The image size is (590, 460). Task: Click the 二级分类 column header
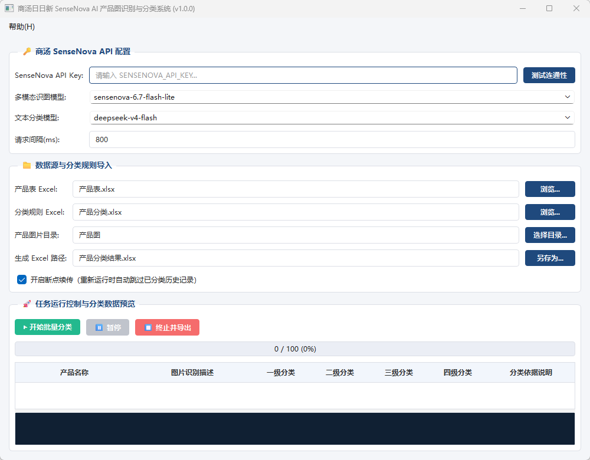[x=340, y=372]
